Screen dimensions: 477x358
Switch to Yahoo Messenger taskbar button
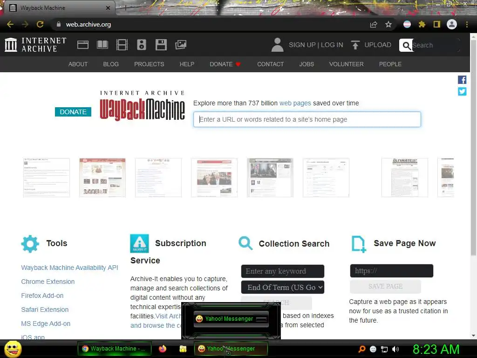231,349
